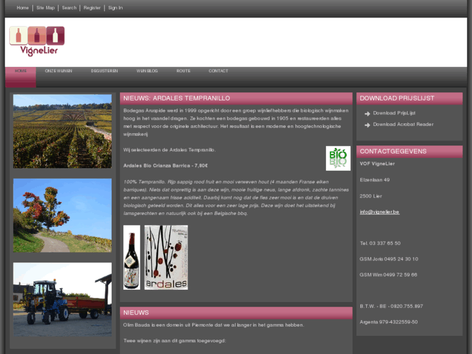
Task: Open the DEGUSTEREN menu item
Action: 105,71
